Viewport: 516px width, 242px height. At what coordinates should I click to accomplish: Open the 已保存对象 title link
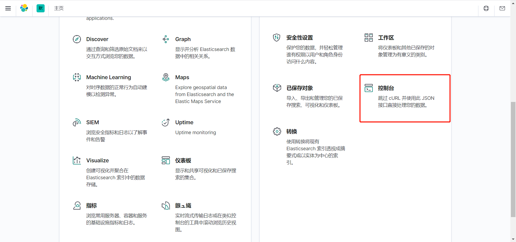[x=300, y=88]
